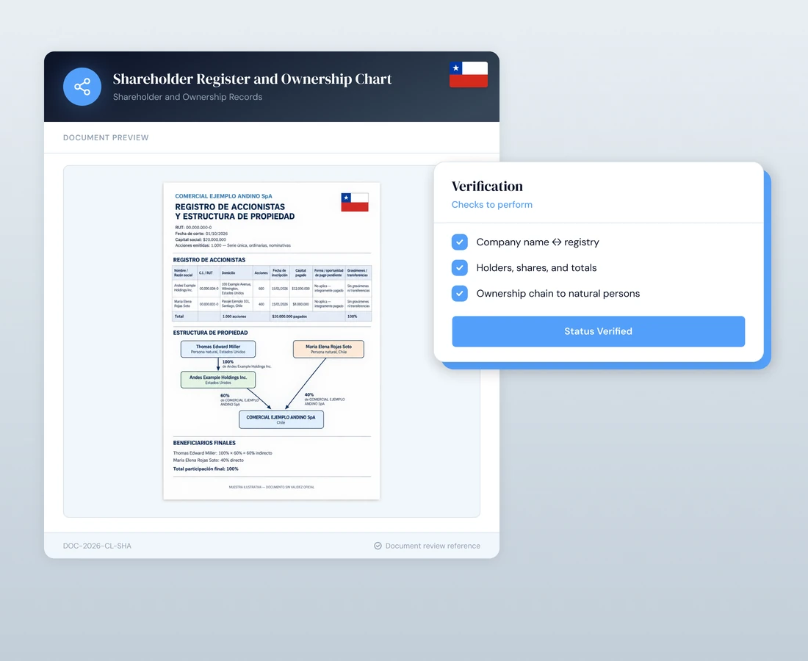Click the Andes Example Holdings Inc. chart box

click(218, 380)
